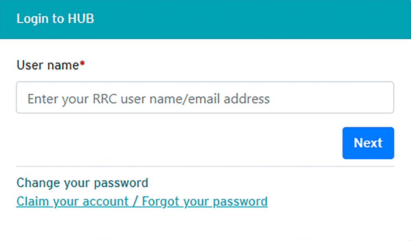The image size is (411, 241).
Task: Select Change your password option
Action: pos(82,183)
